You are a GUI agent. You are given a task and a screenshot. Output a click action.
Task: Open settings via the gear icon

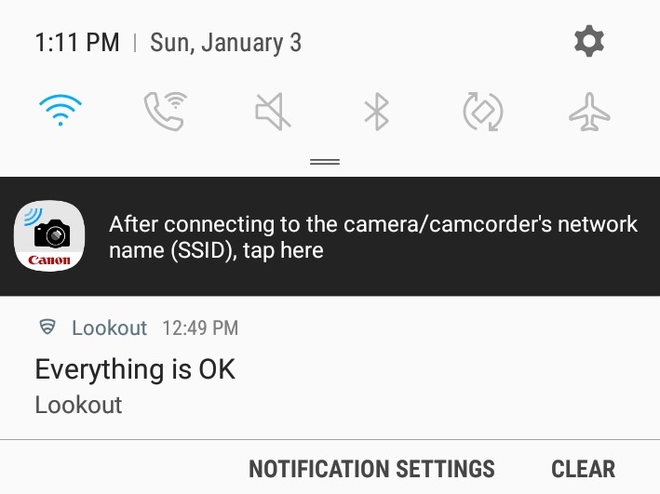tap(588, 41)
